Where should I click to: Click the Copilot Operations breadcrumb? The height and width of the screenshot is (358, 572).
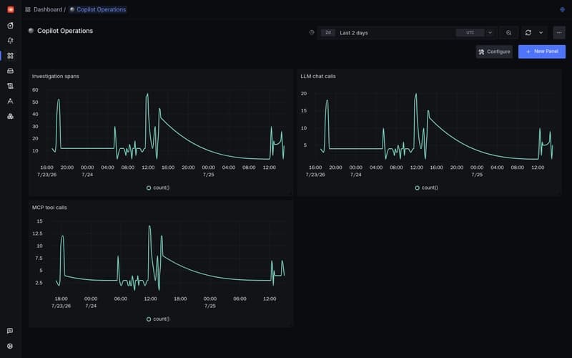98,9
